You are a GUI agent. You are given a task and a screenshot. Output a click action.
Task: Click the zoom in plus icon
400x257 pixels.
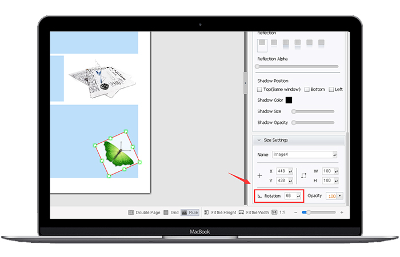[341, 212]
